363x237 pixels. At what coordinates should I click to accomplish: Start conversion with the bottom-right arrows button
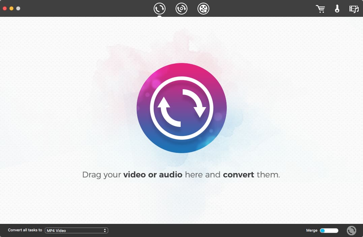(351, 230)
